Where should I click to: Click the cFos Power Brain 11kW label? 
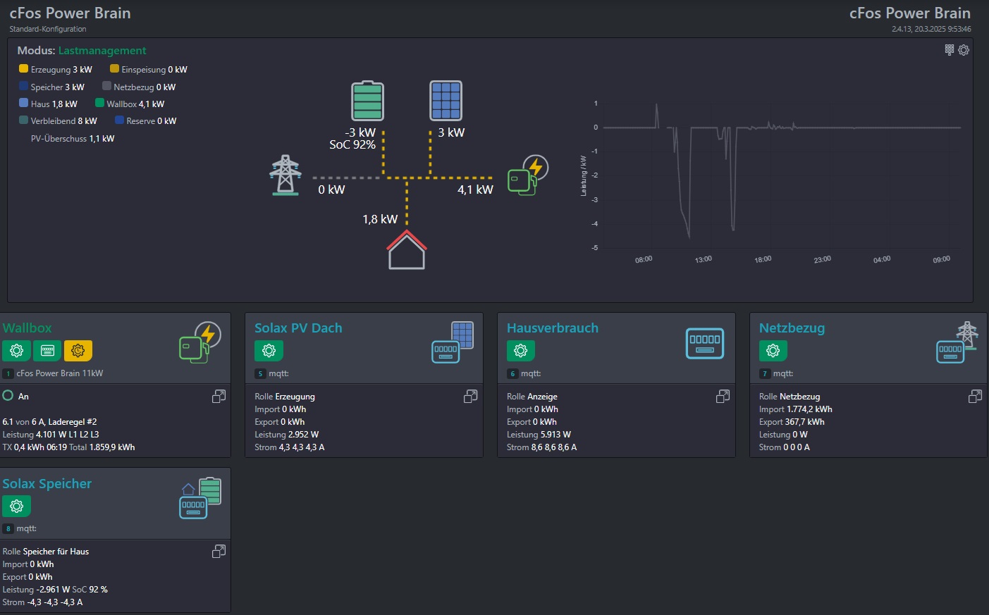click(x=60, y=373)
